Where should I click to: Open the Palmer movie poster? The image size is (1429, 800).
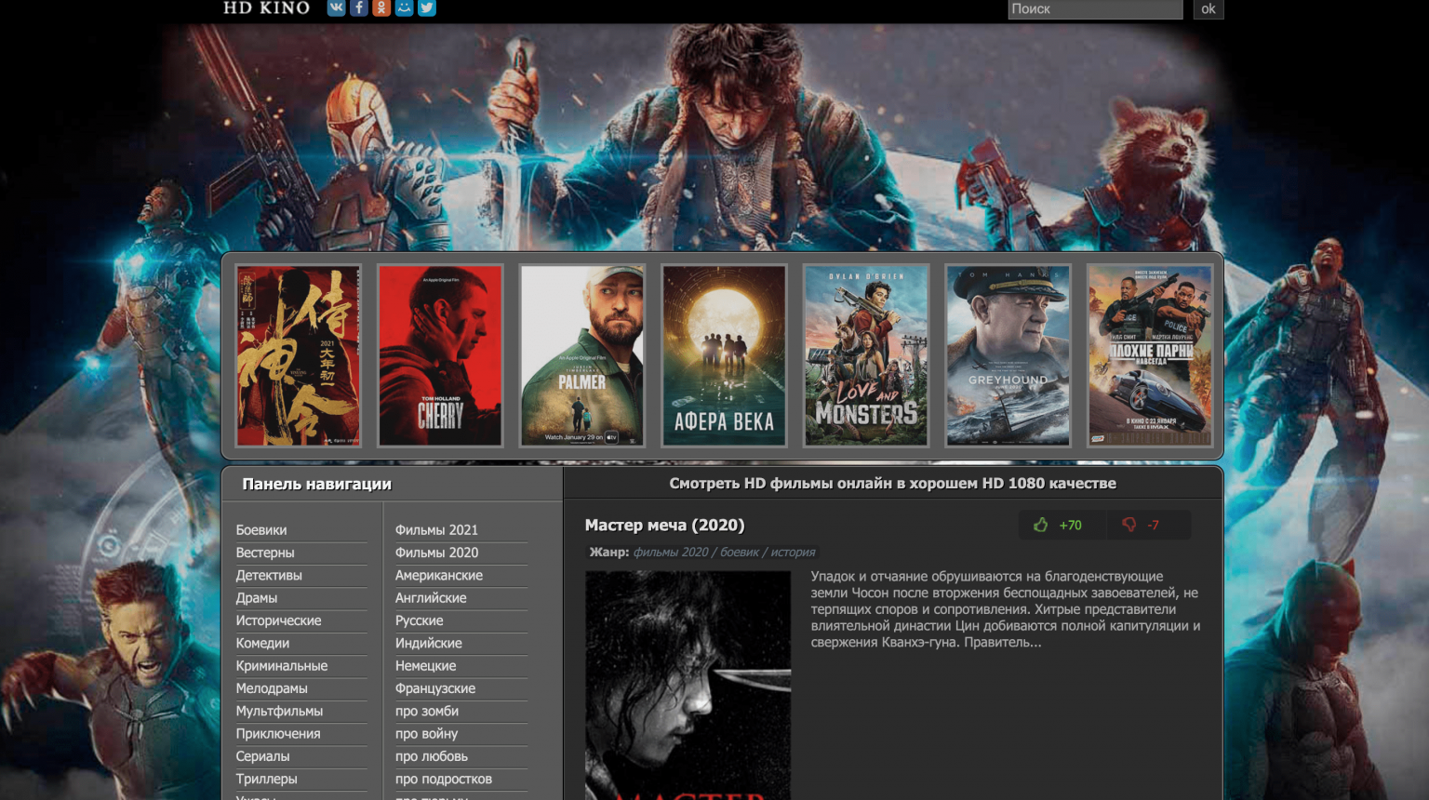point(582,355)
